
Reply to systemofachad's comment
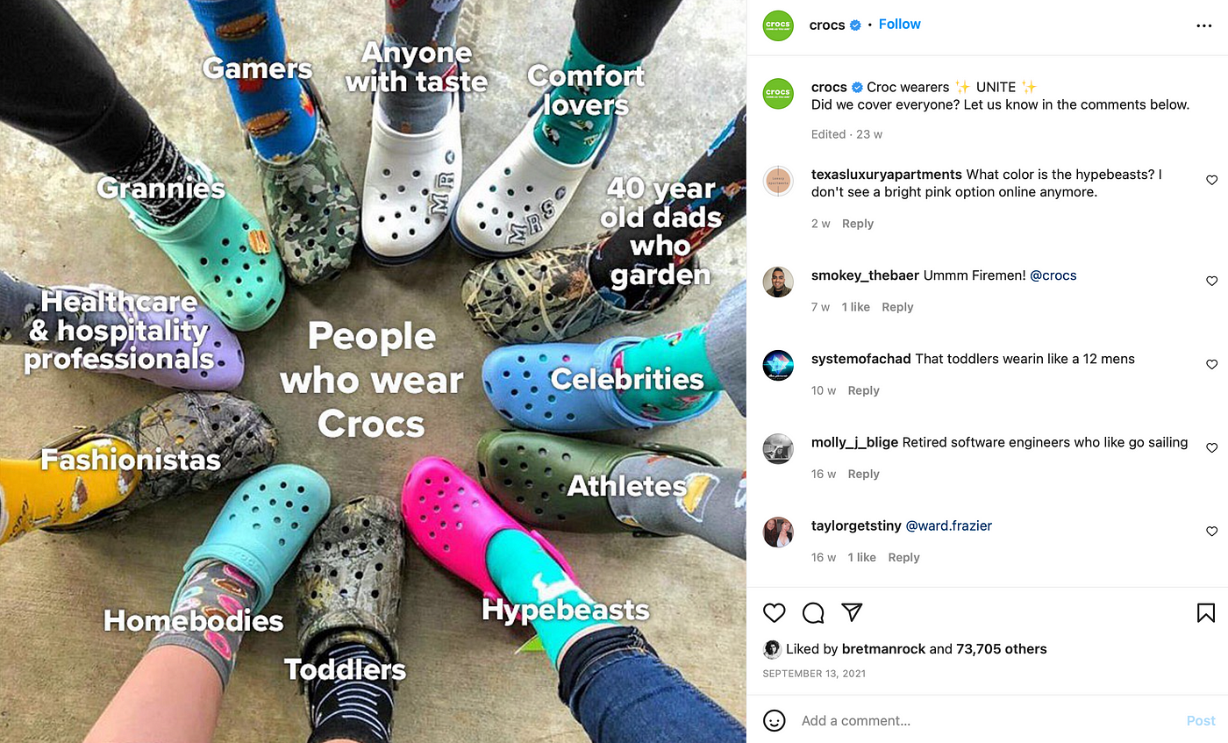point(863,390)
